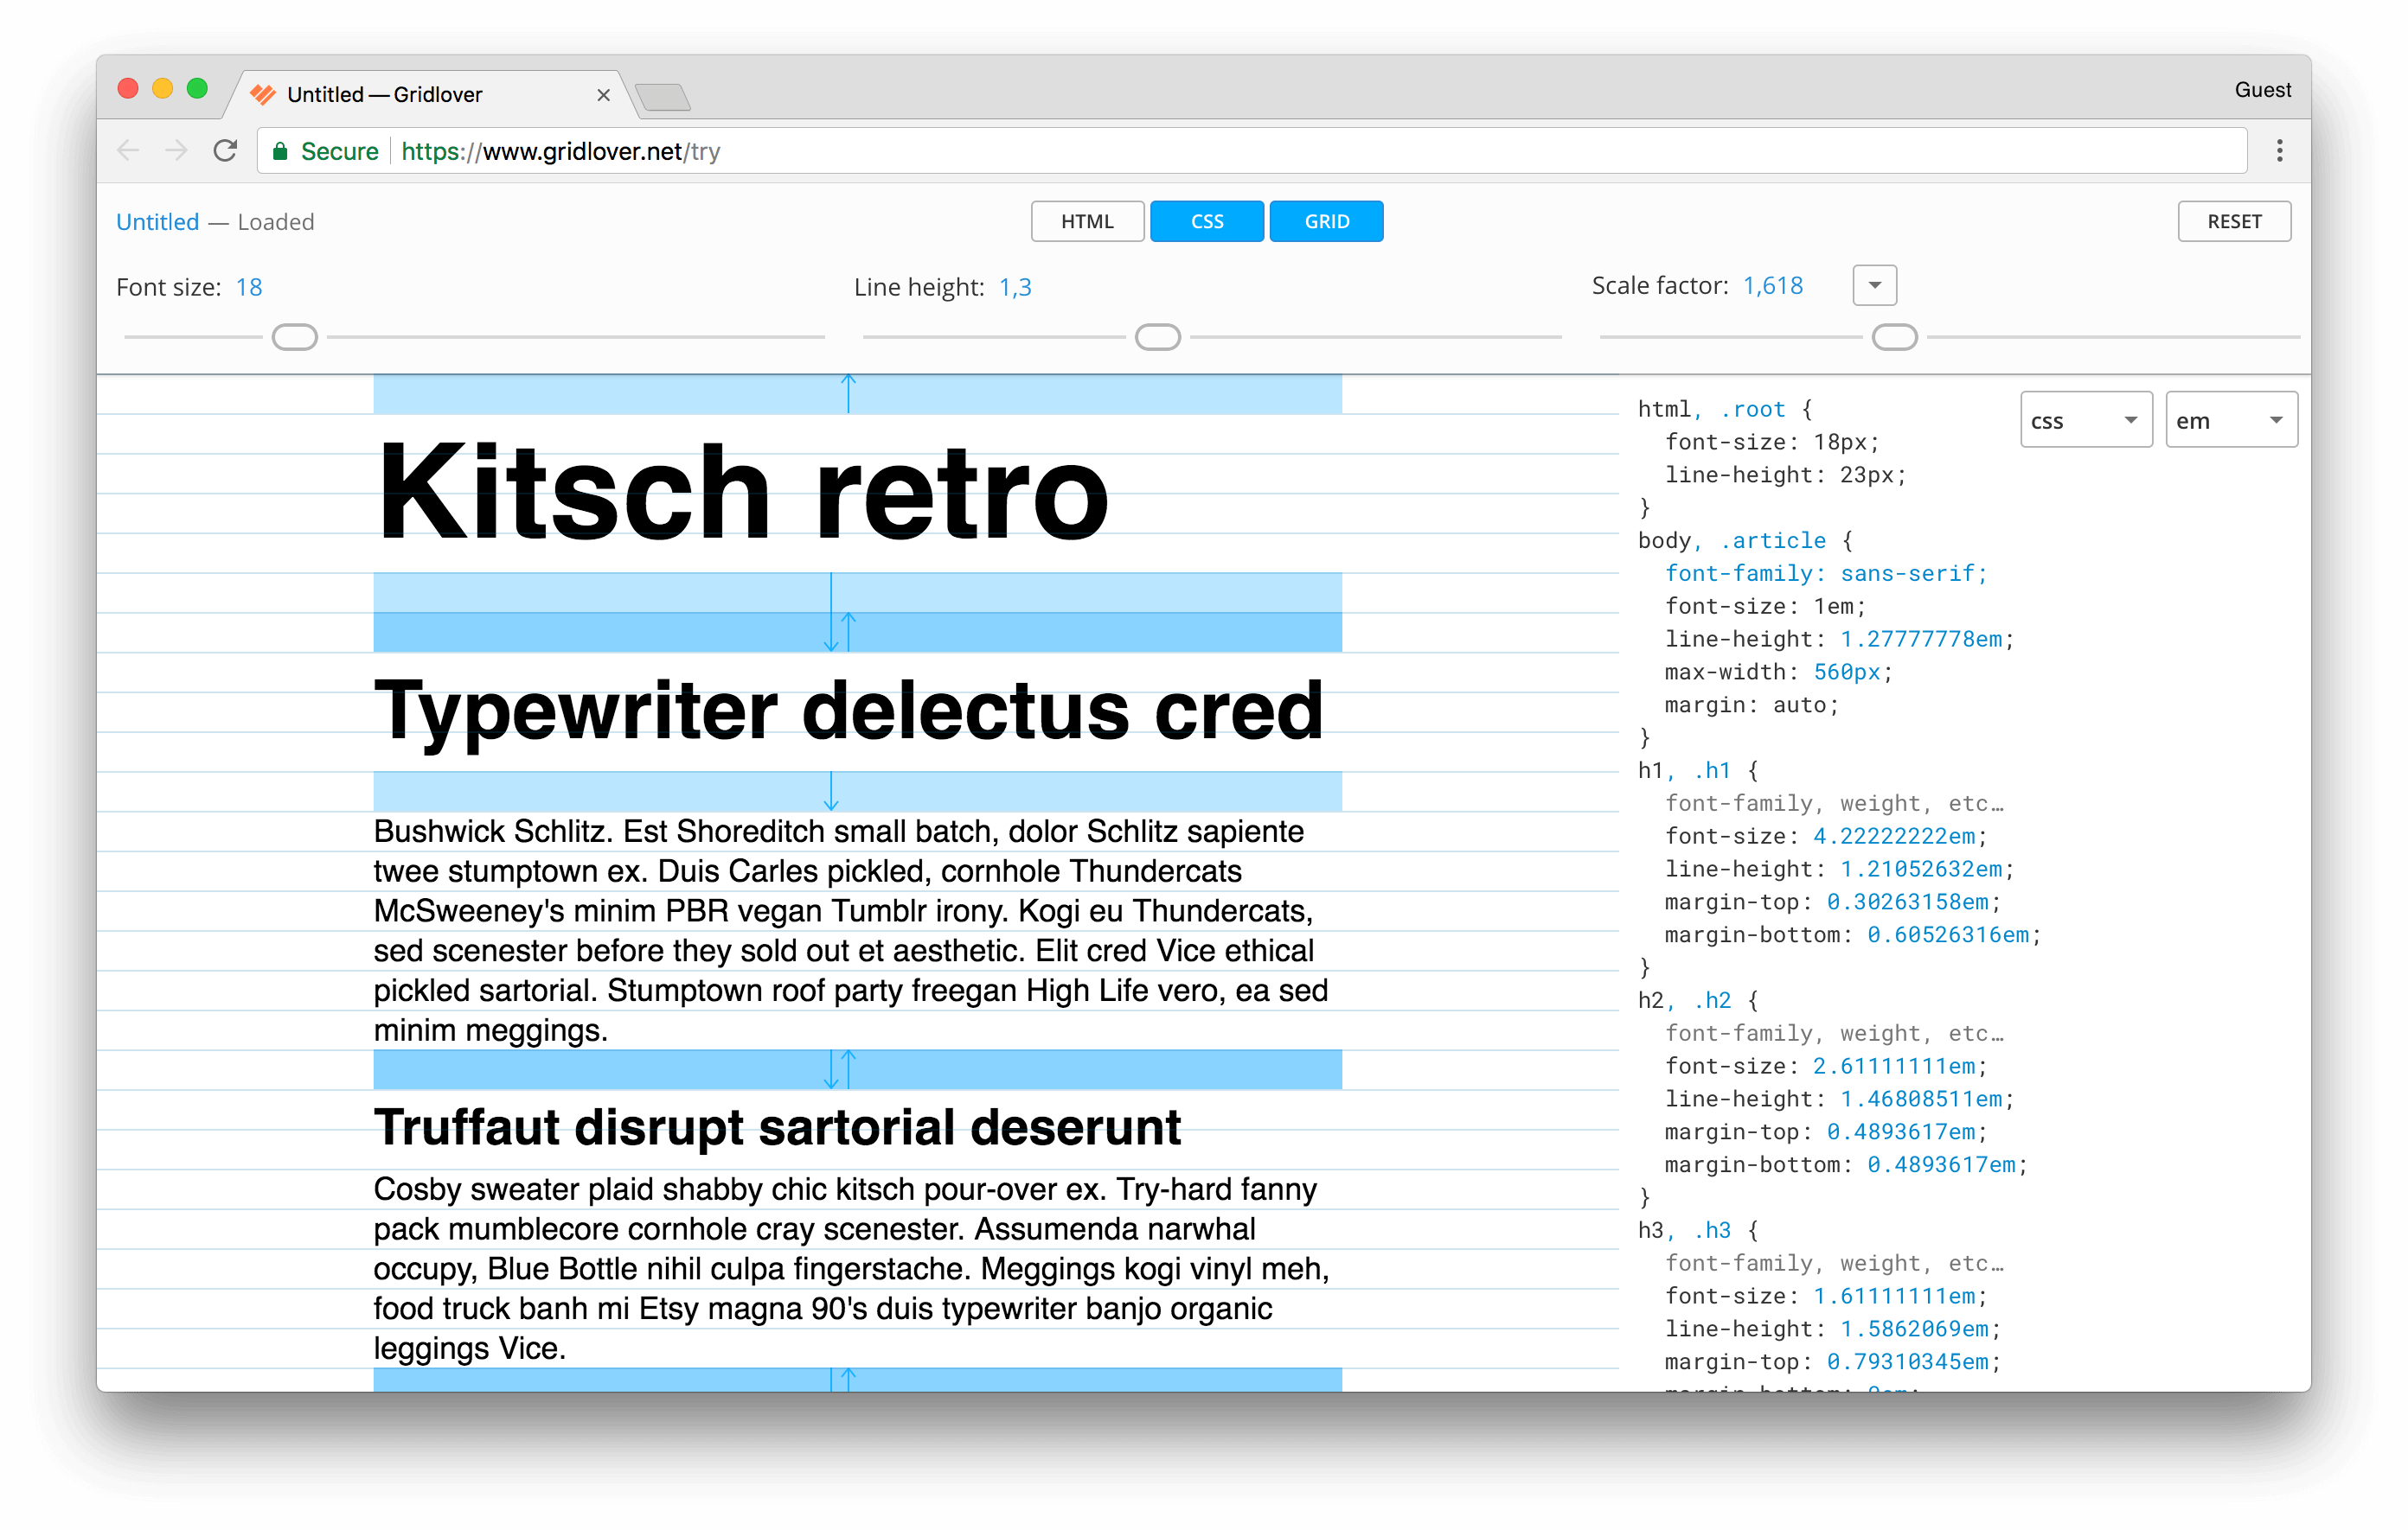
Task: Click the Untitled project name link
Action: 157,222
